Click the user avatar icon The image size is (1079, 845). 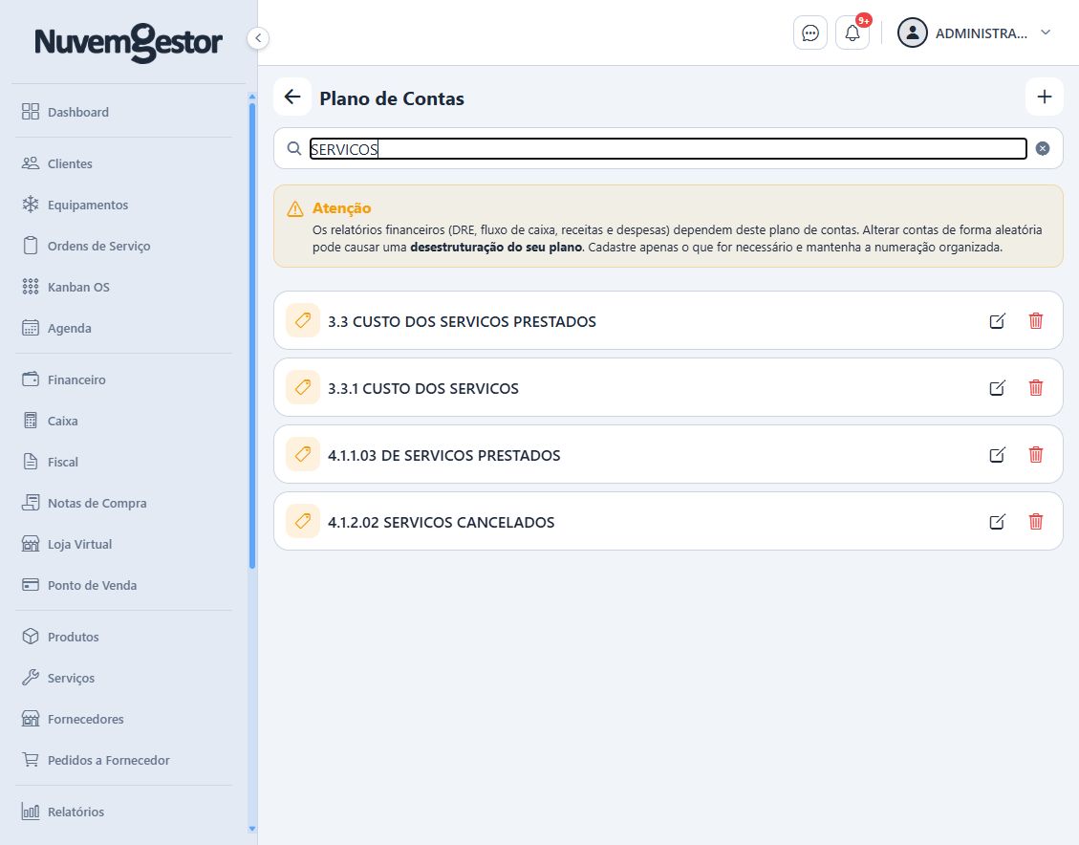(x=913, y=33)
